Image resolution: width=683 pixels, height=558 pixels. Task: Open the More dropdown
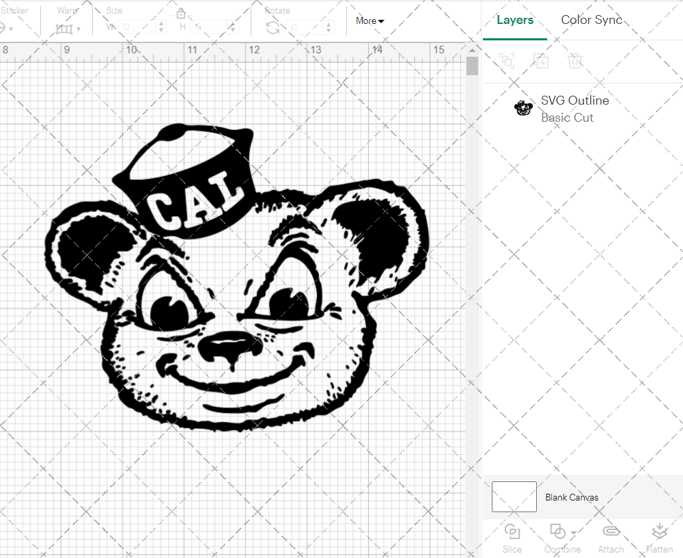click(369, 21)
